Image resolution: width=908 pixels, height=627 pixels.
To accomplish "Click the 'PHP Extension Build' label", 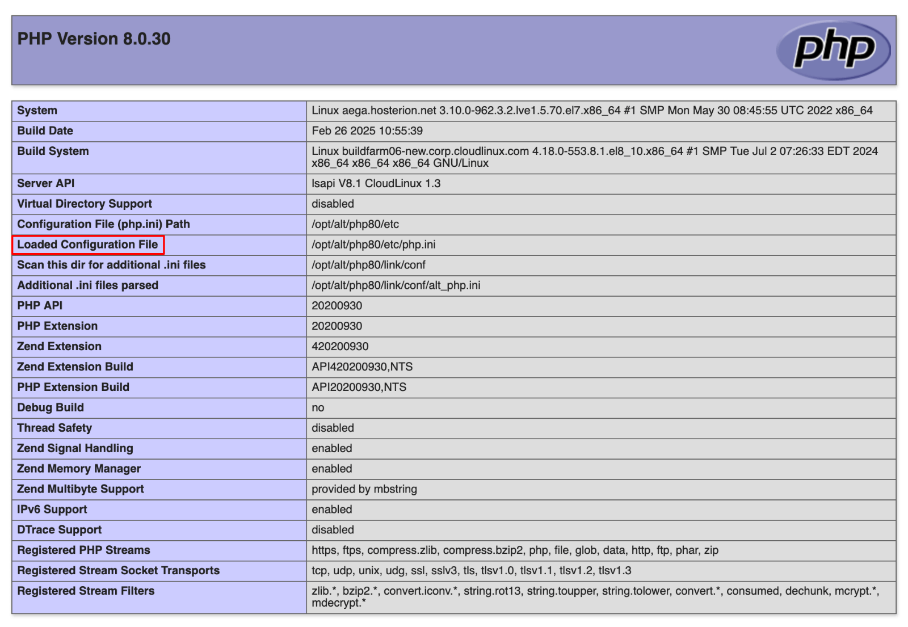I will click(74, 388).
